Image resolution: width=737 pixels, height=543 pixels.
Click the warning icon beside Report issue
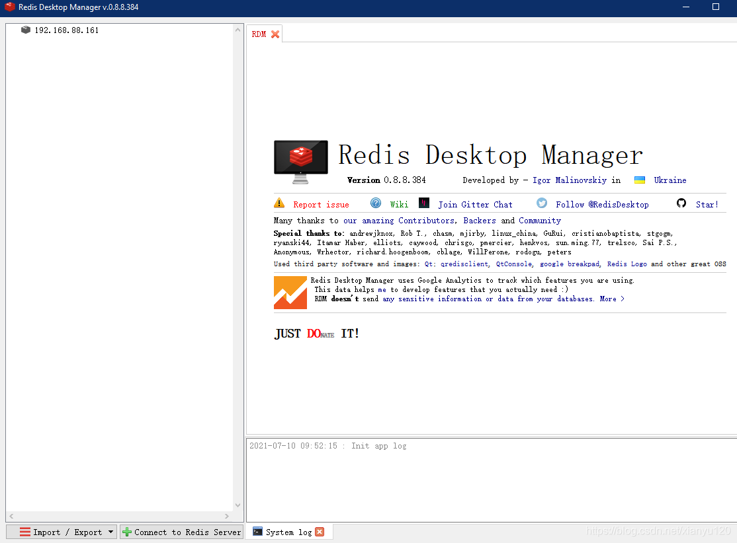[x=279, y=203]
